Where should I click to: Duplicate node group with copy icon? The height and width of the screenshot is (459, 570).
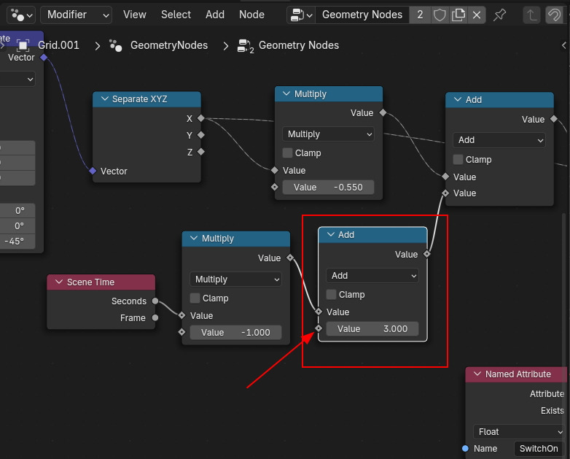pos(458,15)
